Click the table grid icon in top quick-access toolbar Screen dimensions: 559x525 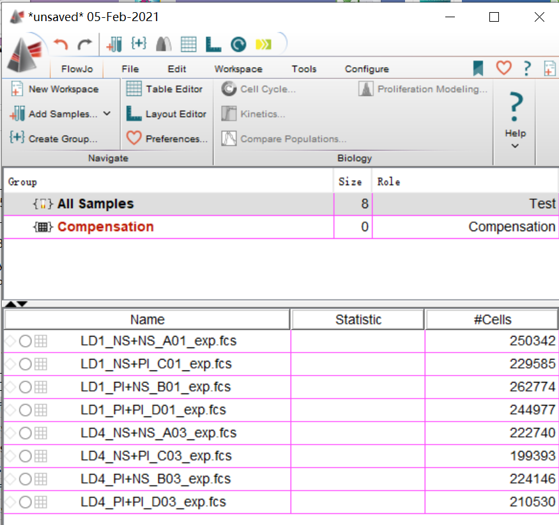pos(188,44)
